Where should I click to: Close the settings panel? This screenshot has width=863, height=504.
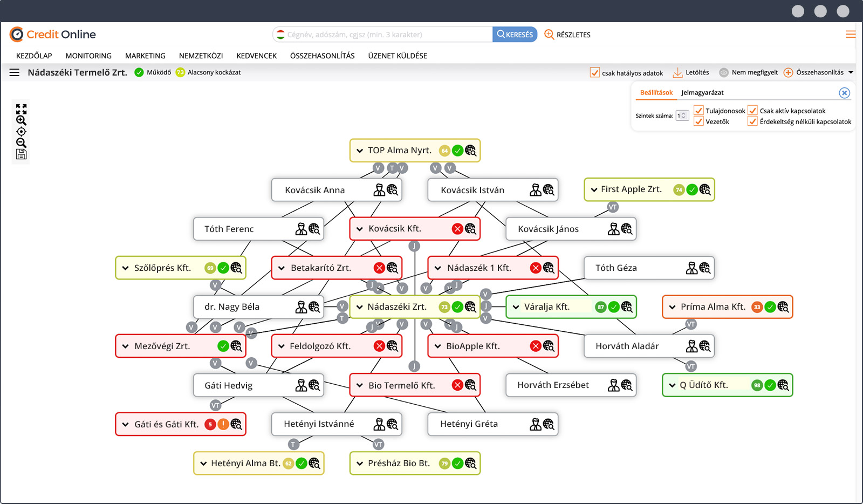pyautogui.click(x=844, y=93)
